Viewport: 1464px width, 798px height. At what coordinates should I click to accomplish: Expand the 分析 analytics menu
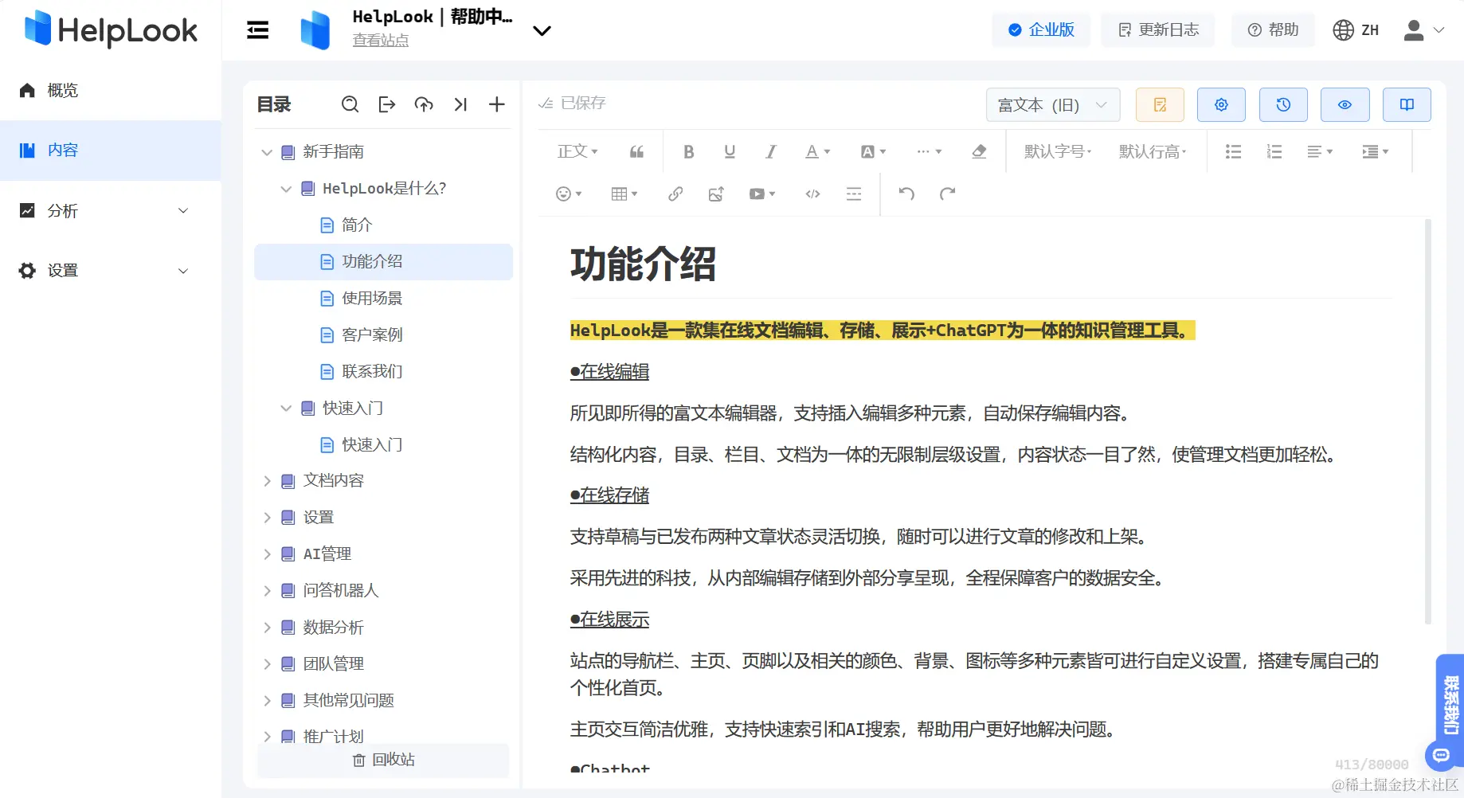pos(111,210)
